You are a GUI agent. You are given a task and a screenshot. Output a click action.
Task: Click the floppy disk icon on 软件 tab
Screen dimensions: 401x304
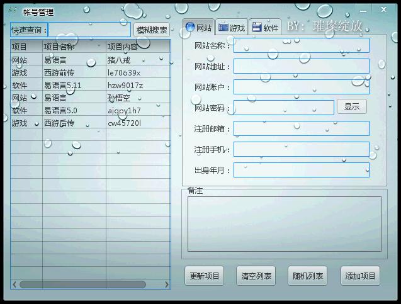coord(256,27)
